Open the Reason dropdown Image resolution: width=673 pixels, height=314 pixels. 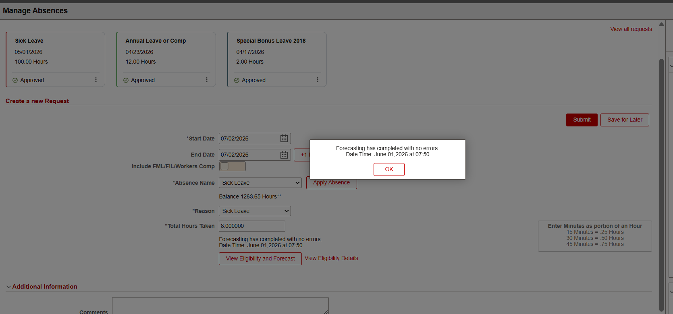click(x=255, y=211)
